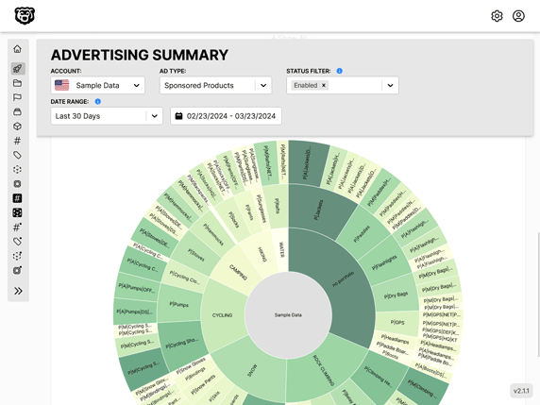Select the WATER sunburst segment

(281, 249)
